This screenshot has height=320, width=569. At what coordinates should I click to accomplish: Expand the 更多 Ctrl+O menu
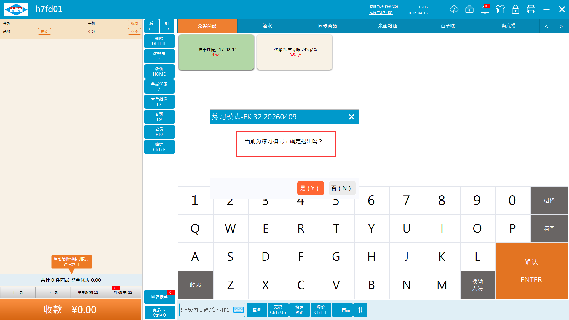tap(159, 312)
